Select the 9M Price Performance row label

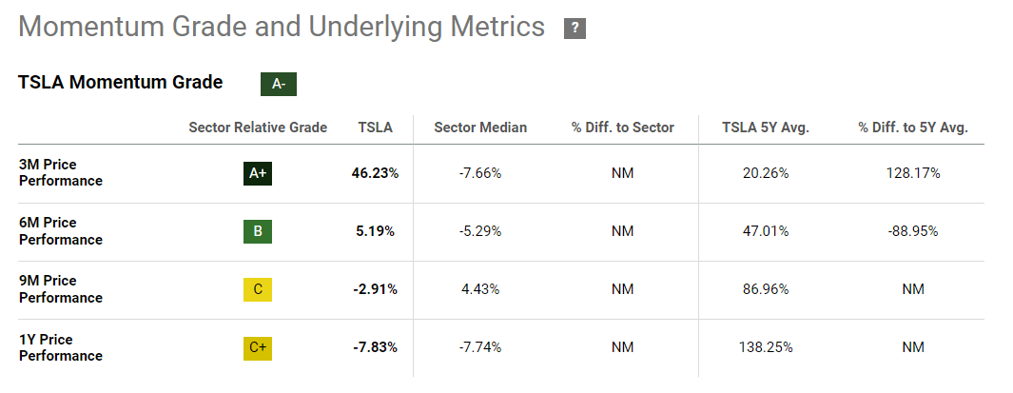click(60, 289)
